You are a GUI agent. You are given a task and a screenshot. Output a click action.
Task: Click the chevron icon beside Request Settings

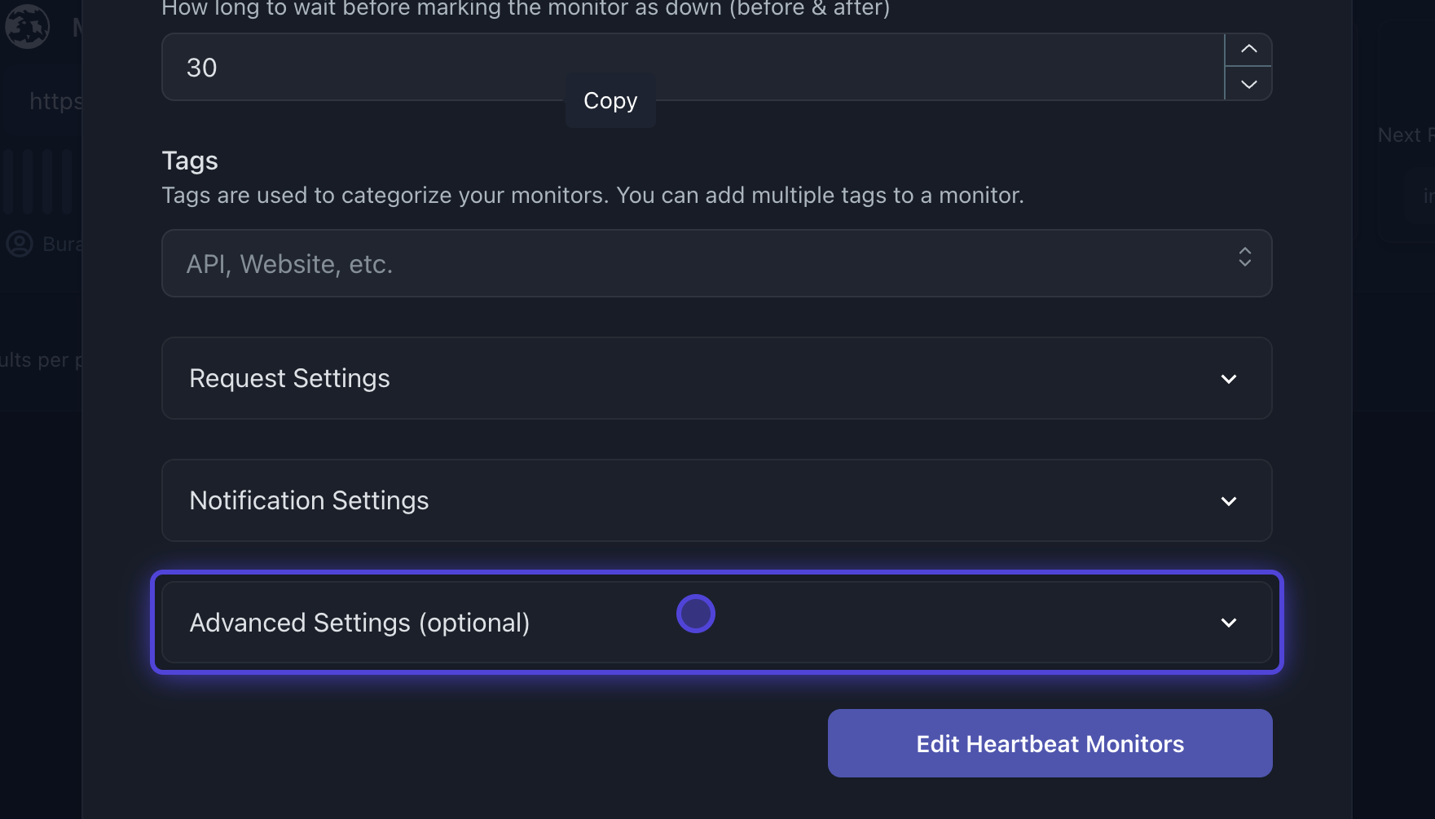[1229, 379]
